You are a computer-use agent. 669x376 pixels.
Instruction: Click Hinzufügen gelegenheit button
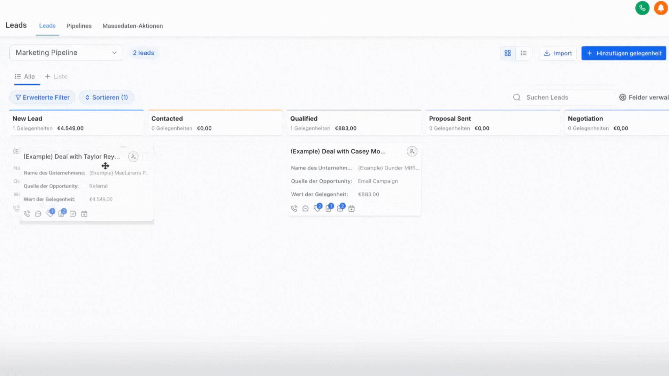(624, 53)
